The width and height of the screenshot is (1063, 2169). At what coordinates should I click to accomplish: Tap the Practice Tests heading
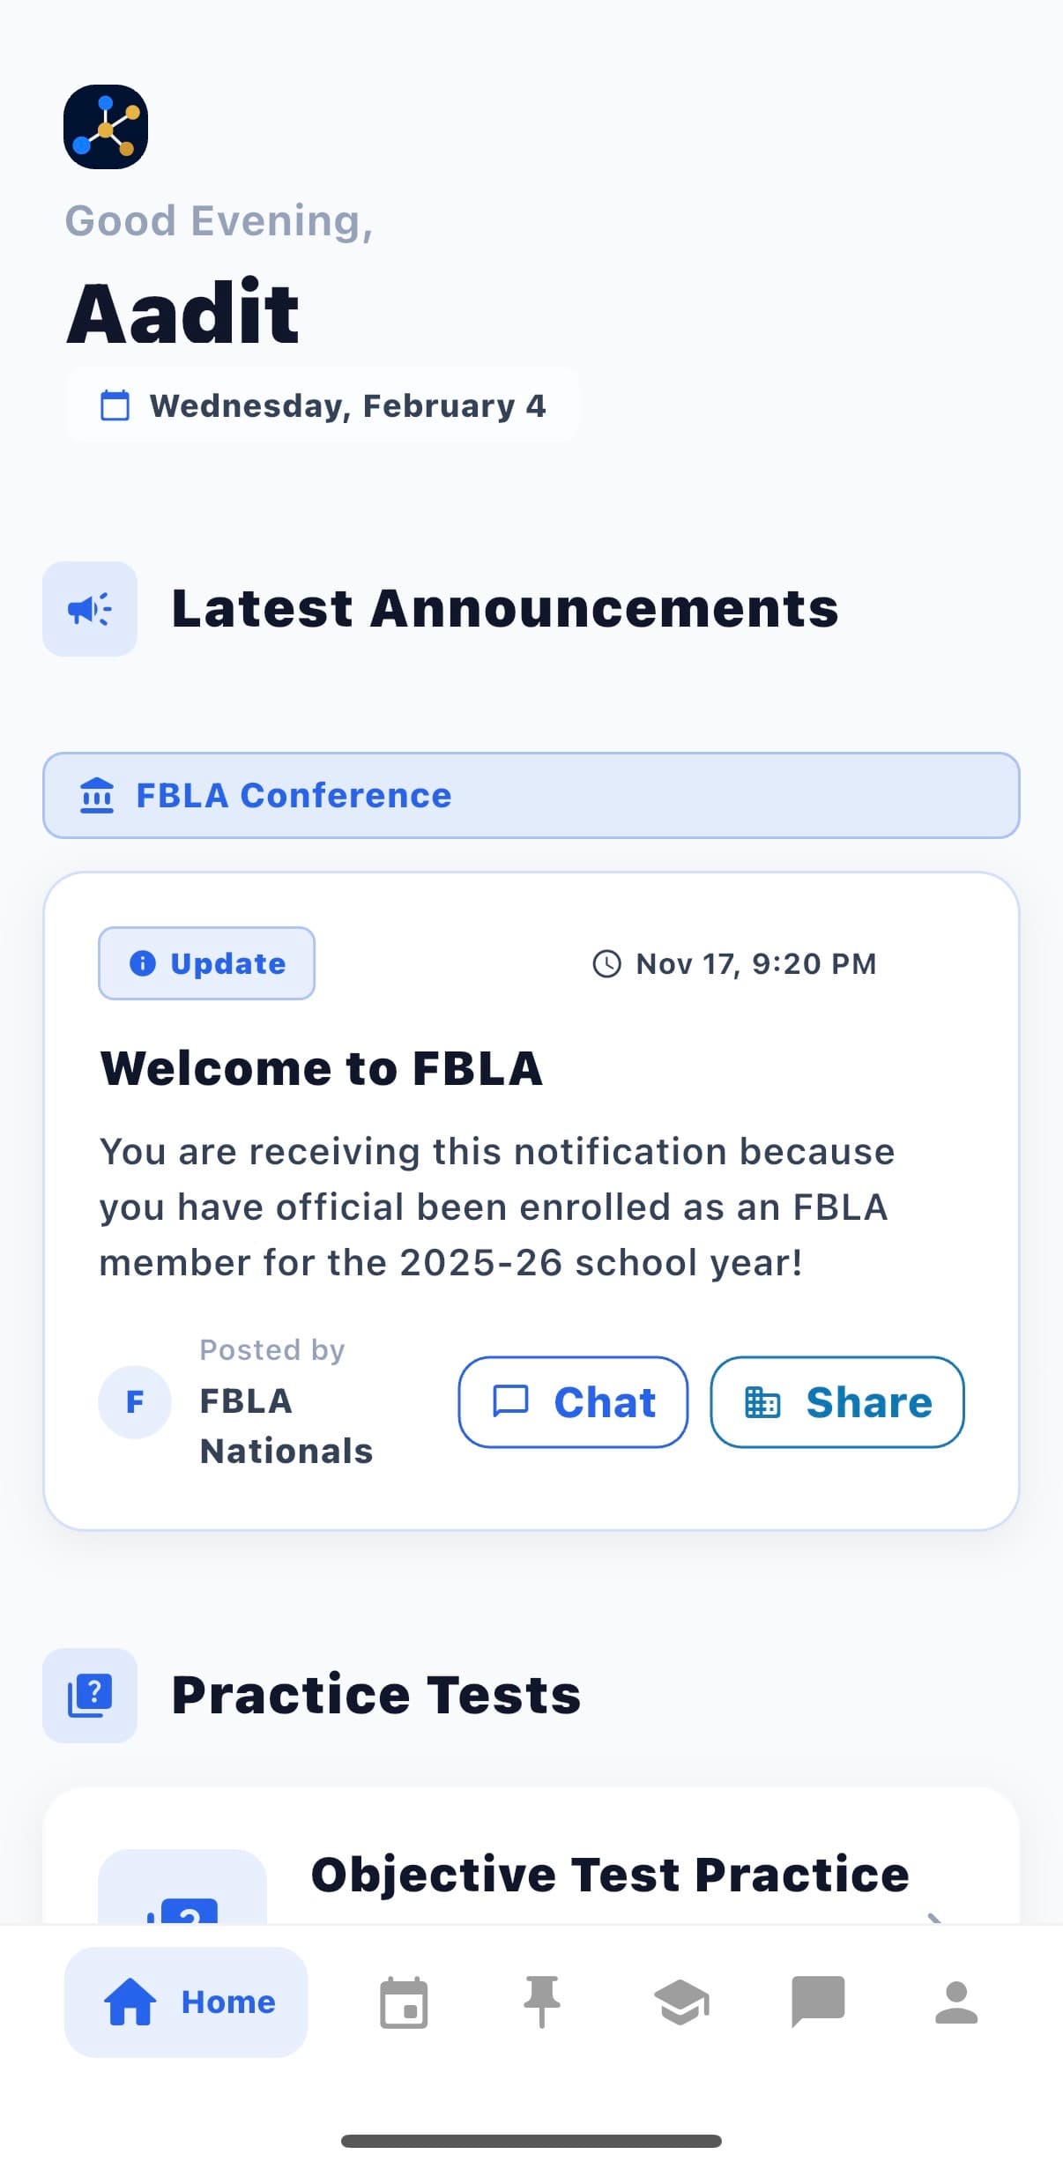(x=376, y=1695)
